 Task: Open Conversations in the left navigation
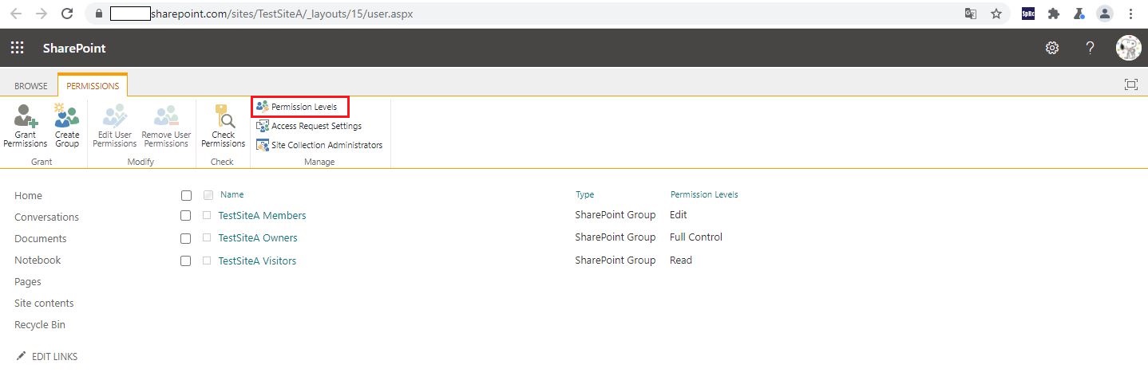point(46,217)
